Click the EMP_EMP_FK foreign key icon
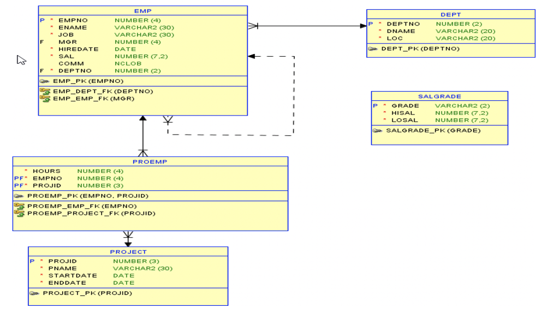Viewport: 559px width, 326px height. click(46, 98)
